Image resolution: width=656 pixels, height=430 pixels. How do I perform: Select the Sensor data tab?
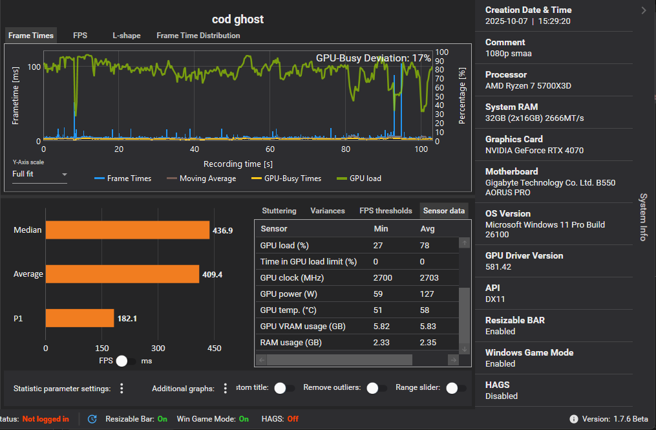(x=444, y=211)
